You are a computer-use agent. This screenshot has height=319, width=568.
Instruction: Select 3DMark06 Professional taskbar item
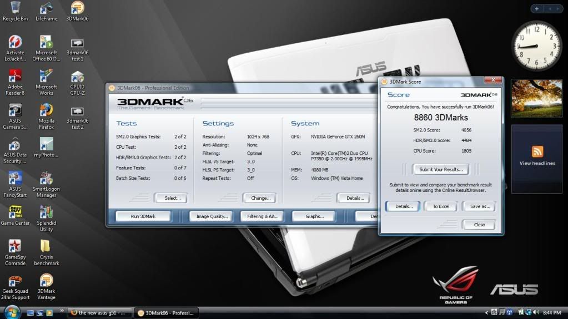click(166, 313)
